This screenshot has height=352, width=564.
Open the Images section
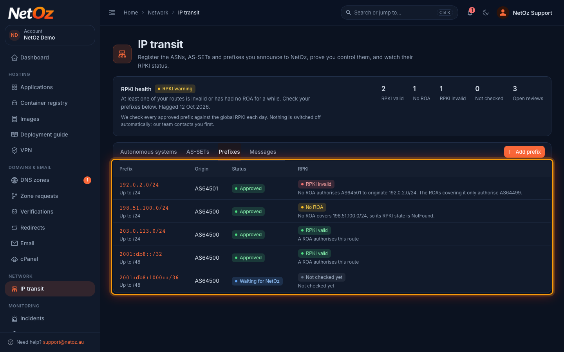click(x=50, y=119)
